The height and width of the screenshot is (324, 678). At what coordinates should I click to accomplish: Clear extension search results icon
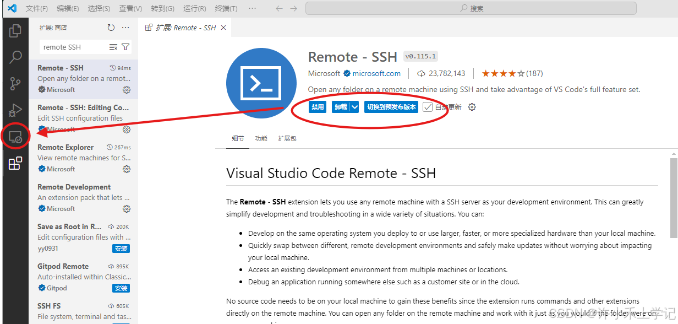pyautogui.click(x=113, y=47)
